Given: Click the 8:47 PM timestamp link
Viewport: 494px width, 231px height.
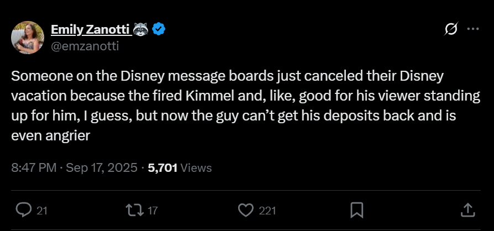Looking at the screenshot, I should point(34,167).
